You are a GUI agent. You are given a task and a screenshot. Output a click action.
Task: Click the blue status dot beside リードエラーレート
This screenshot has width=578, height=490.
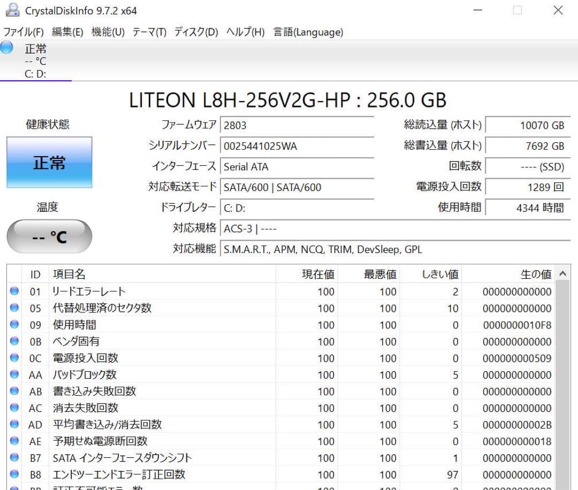click(x=15, y=292)
